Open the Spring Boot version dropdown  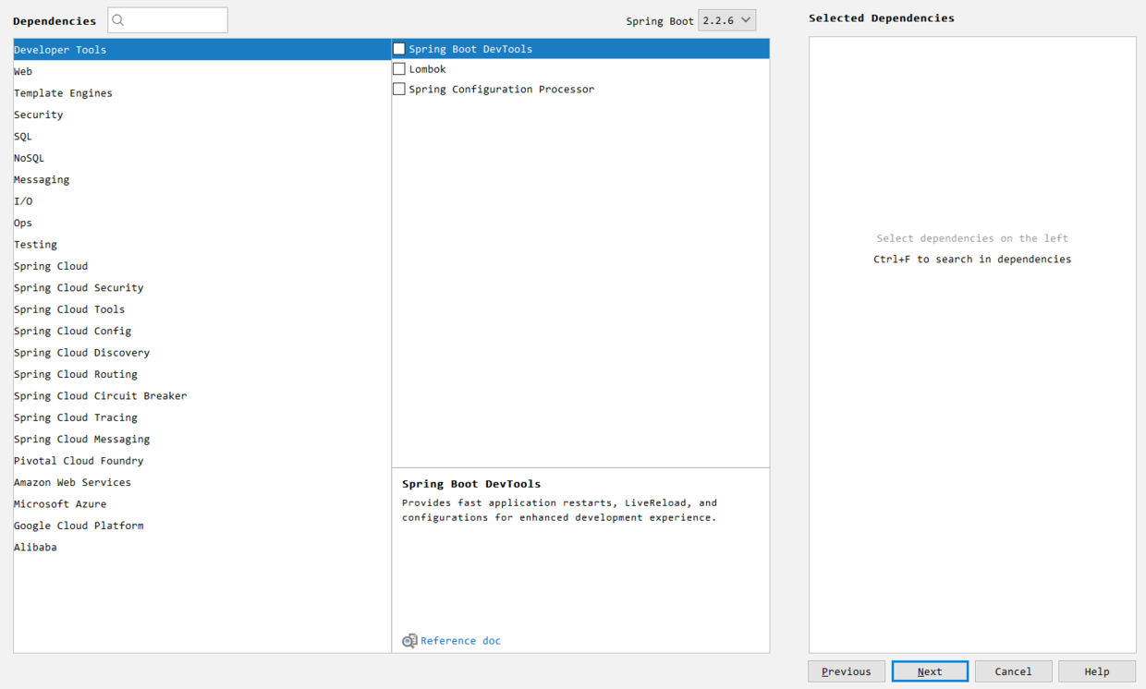pyautogui.click(x=726, y=20)
